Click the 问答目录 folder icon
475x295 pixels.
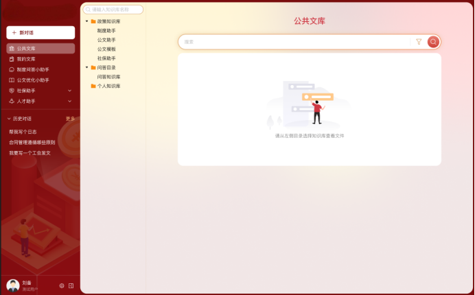click(x=93, y=68)
